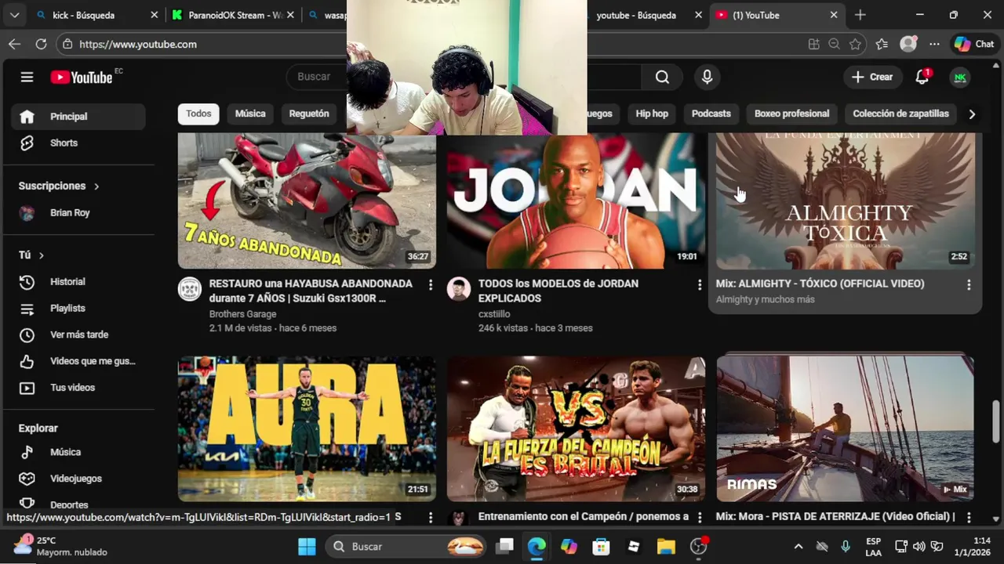
Task: Click RESTAURO una HAYABUSA video title
Action: pos(311,291)
